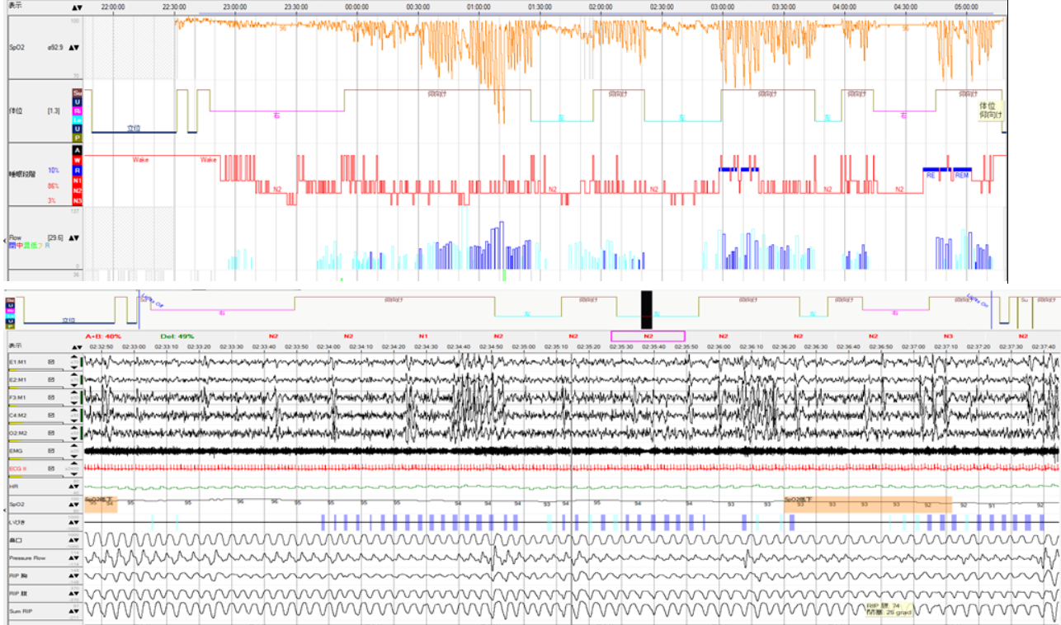Select the R sleep stage legend box
This screenshot has width=1061, height=625.
point(77,171)
